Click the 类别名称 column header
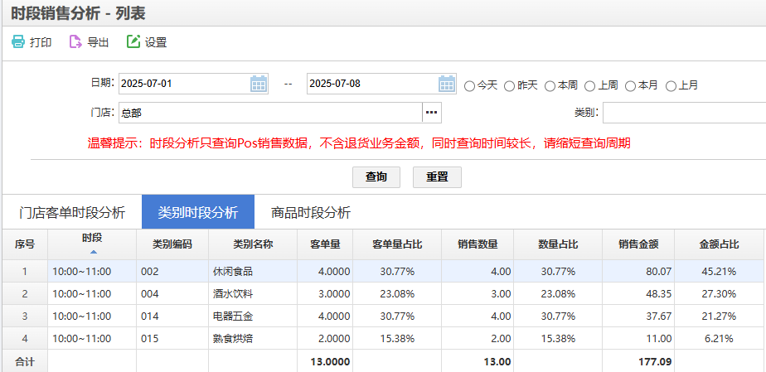Screen dimensions: 766x372 (x=253, y=244)
